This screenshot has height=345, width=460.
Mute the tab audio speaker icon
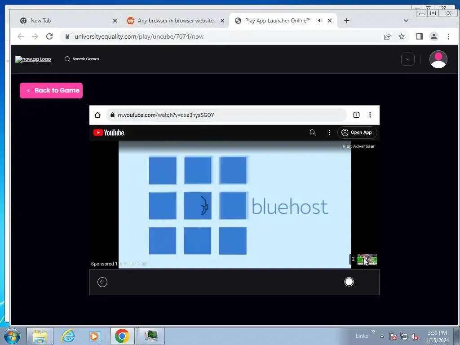pyautogui.click(x=320, y=21)
